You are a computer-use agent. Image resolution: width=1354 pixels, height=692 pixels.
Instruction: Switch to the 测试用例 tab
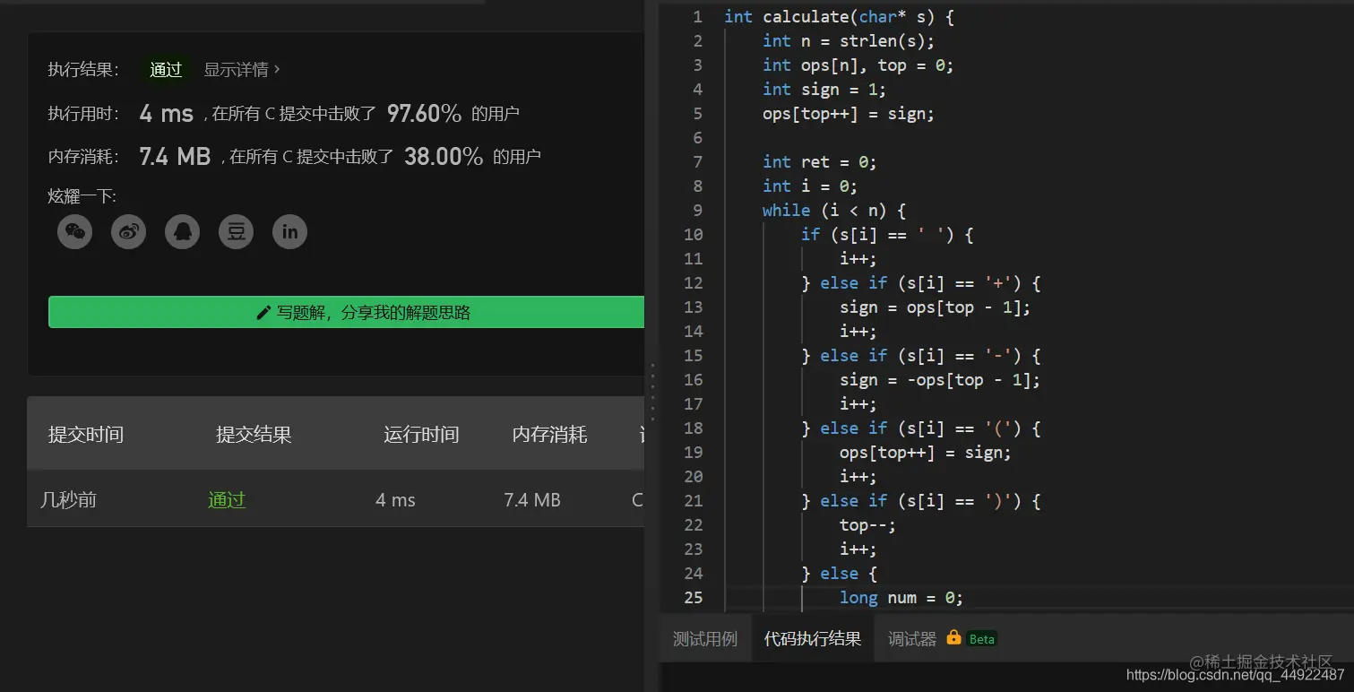click(x=705, y=638)
